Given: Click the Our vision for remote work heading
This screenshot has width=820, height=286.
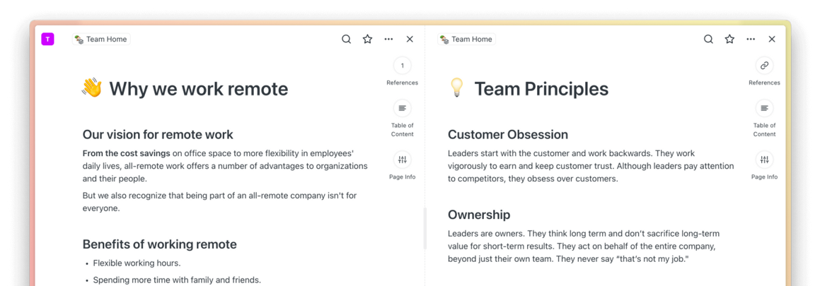Looking at the screenshot, I should pos(158,135).
